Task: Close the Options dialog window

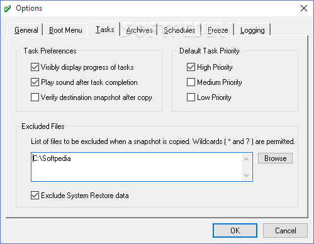Action: pyautogui.click(x=304, y=8)
